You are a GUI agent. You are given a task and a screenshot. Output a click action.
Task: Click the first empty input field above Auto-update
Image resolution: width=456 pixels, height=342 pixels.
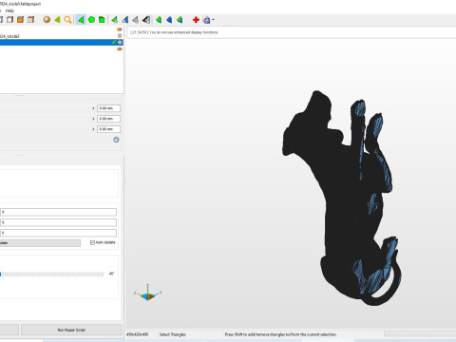[59, 212]
